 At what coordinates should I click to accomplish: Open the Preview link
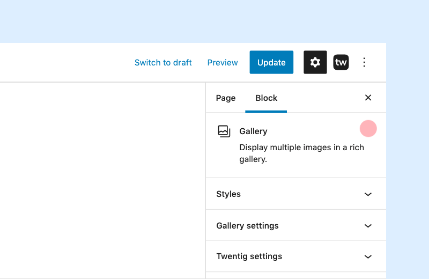point(223,62)
